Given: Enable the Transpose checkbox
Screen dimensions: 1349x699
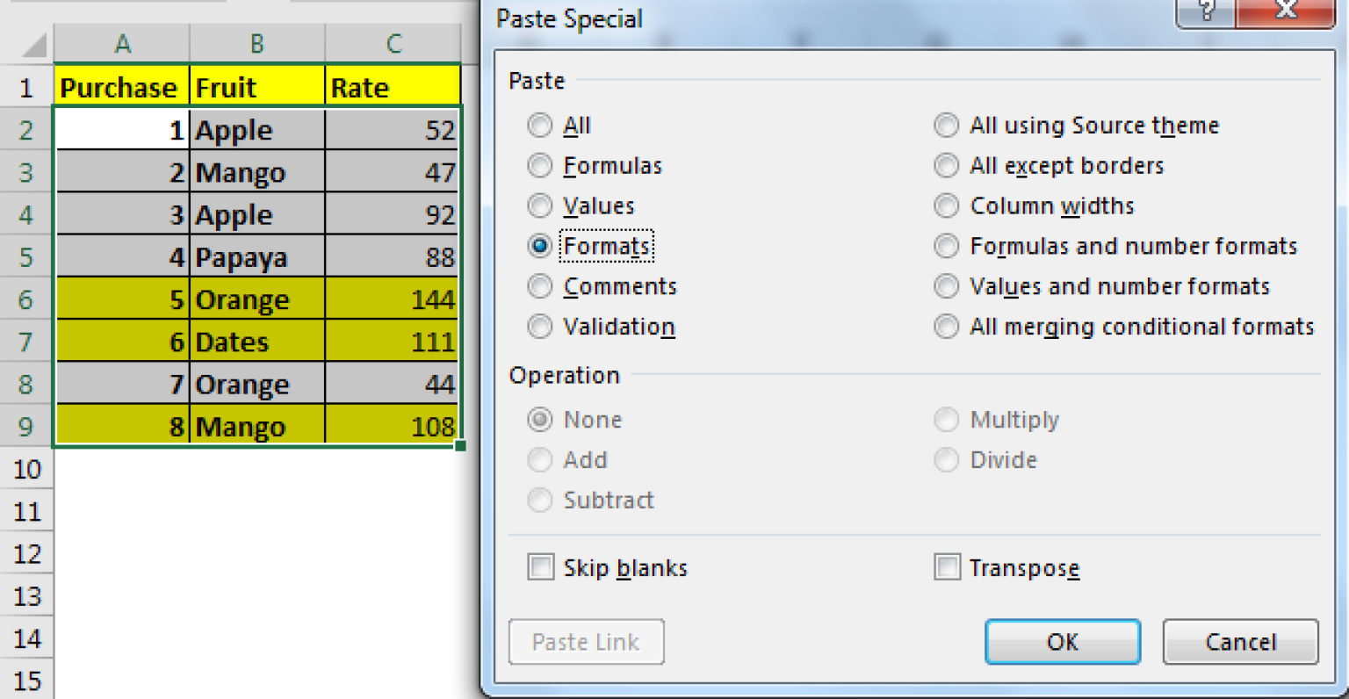Looking at the screenshot, I should tap(948, 567).
